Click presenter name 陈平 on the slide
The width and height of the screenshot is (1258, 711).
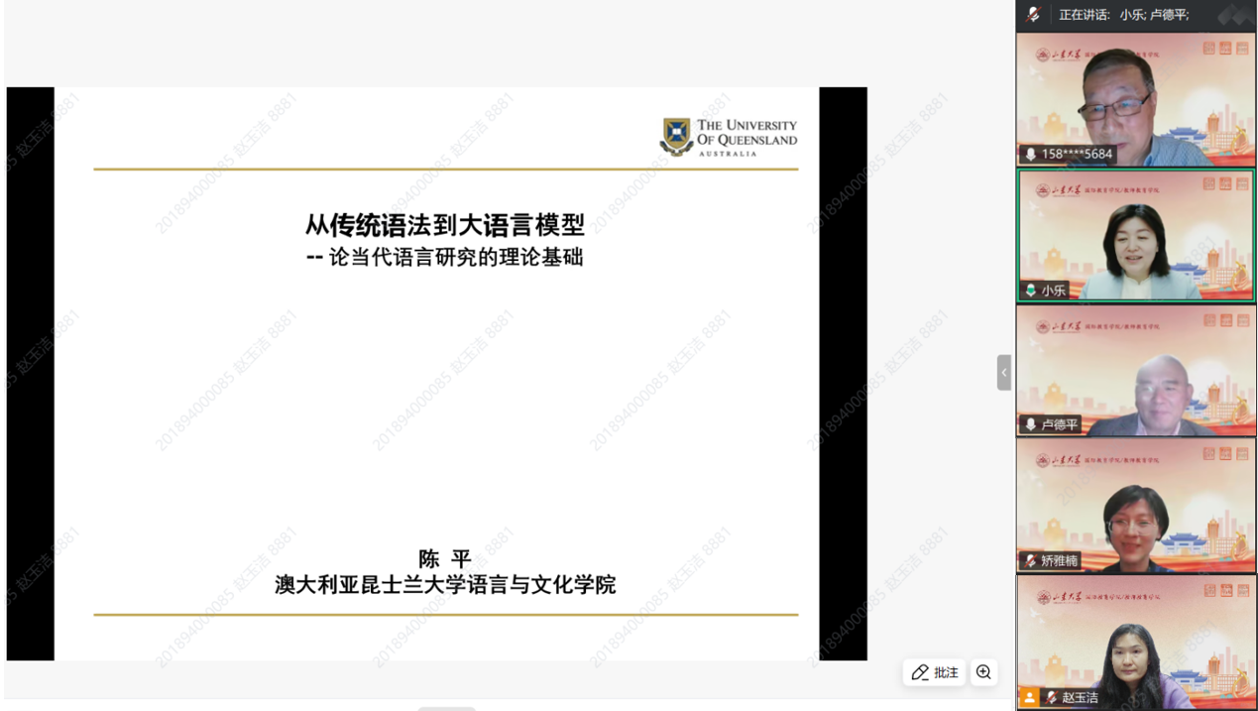444,559
